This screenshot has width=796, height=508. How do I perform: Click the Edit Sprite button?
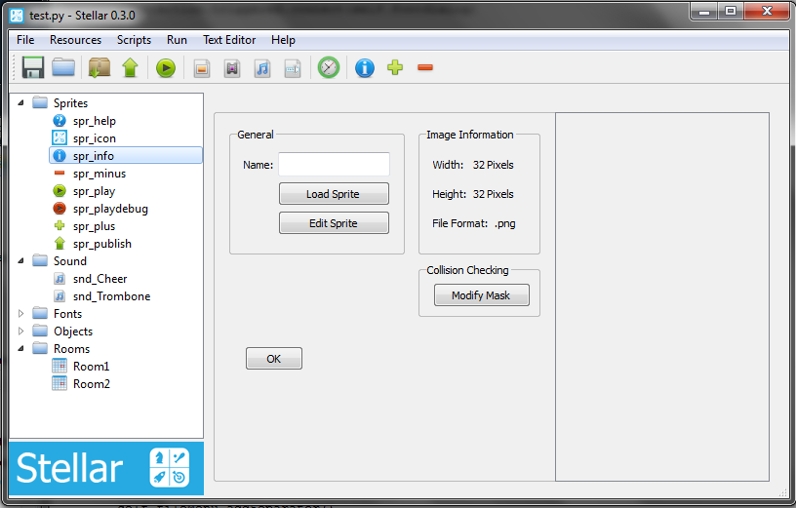[334, 223]
